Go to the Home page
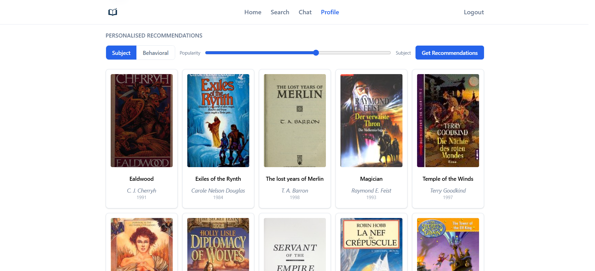Screen dimensions: 595x271 pyautogui.click(x=253, y=12)
